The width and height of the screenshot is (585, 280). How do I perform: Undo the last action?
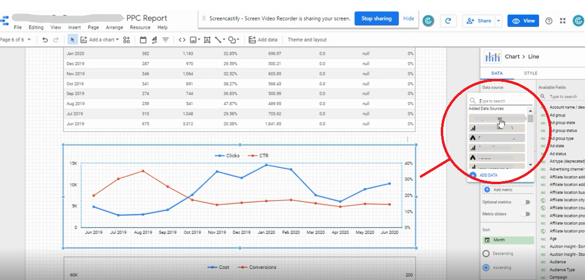[x=45, y=40]
